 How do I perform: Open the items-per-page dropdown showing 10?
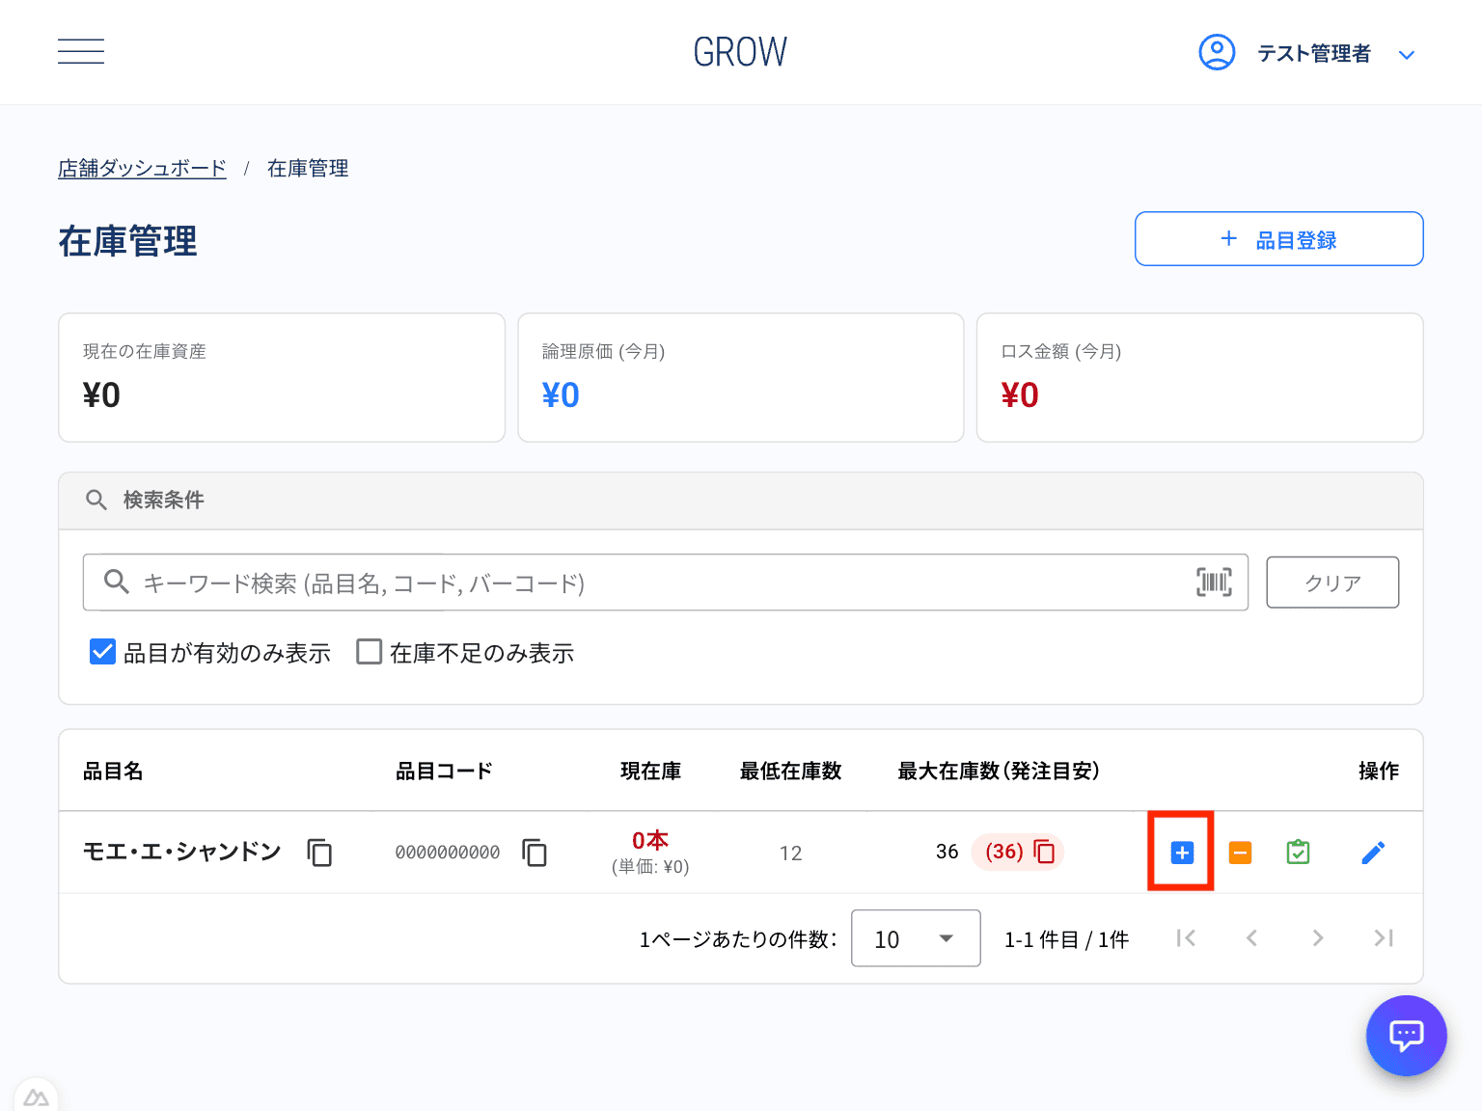point(915,938)
